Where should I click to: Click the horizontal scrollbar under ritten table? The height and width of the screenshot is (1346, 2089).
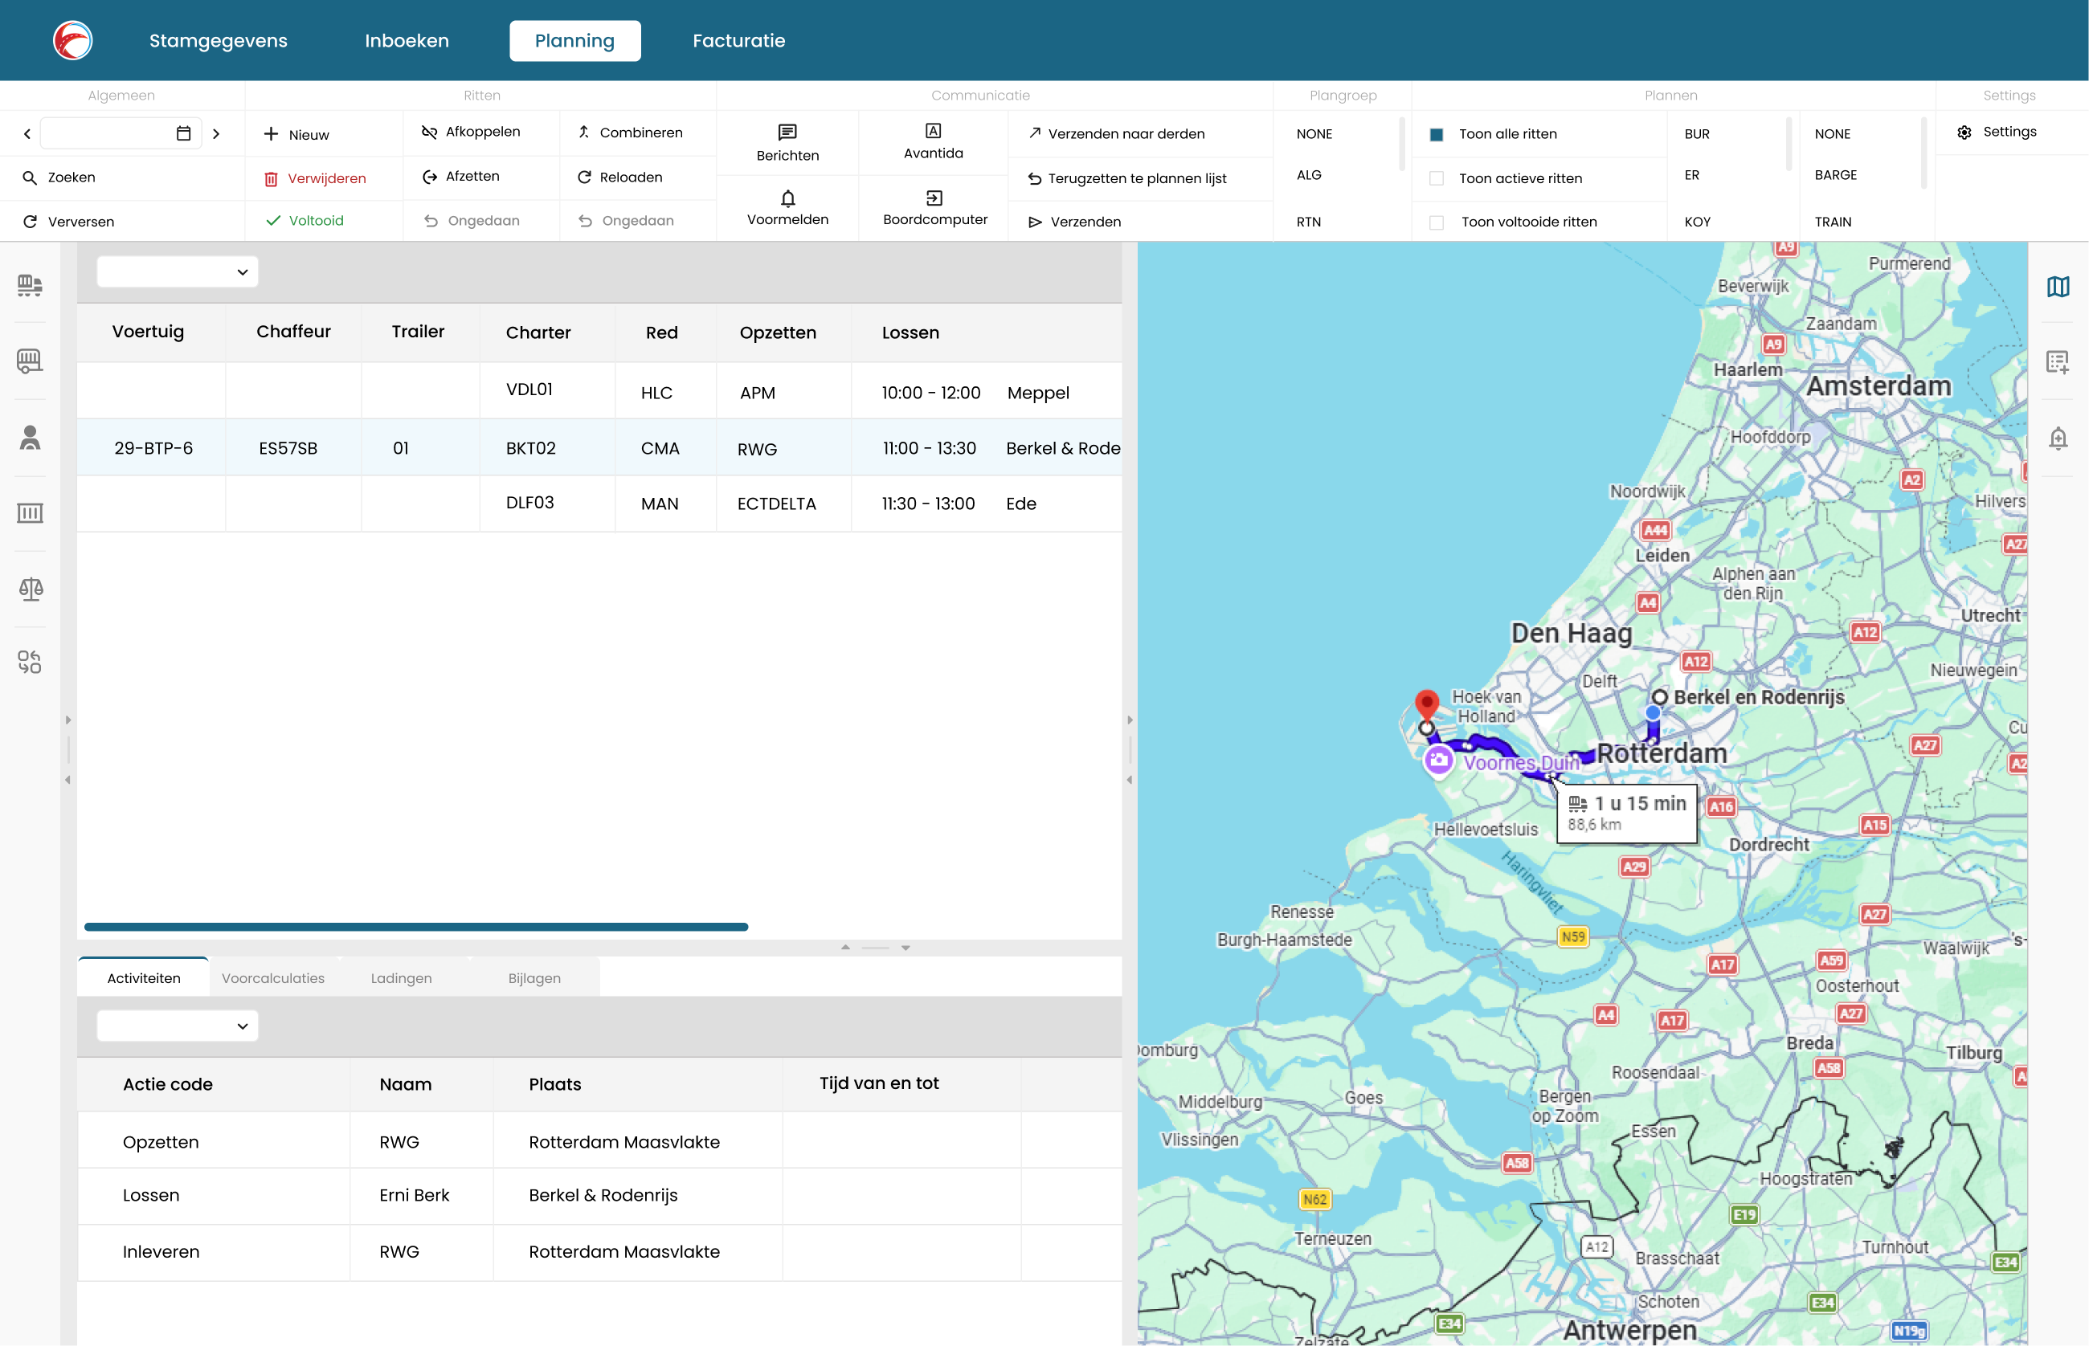click(x=416, y=927)
